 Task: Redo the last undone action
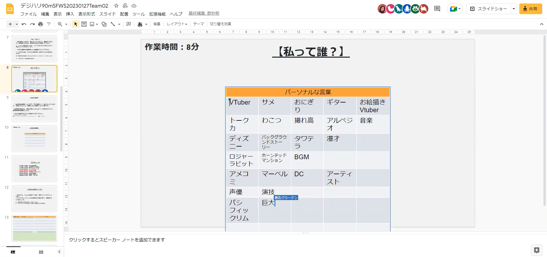32,24
